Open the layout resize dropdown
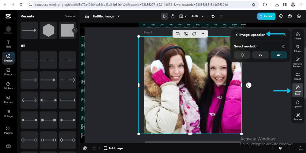This screenshot has width=306, height=153. (183, 16)
